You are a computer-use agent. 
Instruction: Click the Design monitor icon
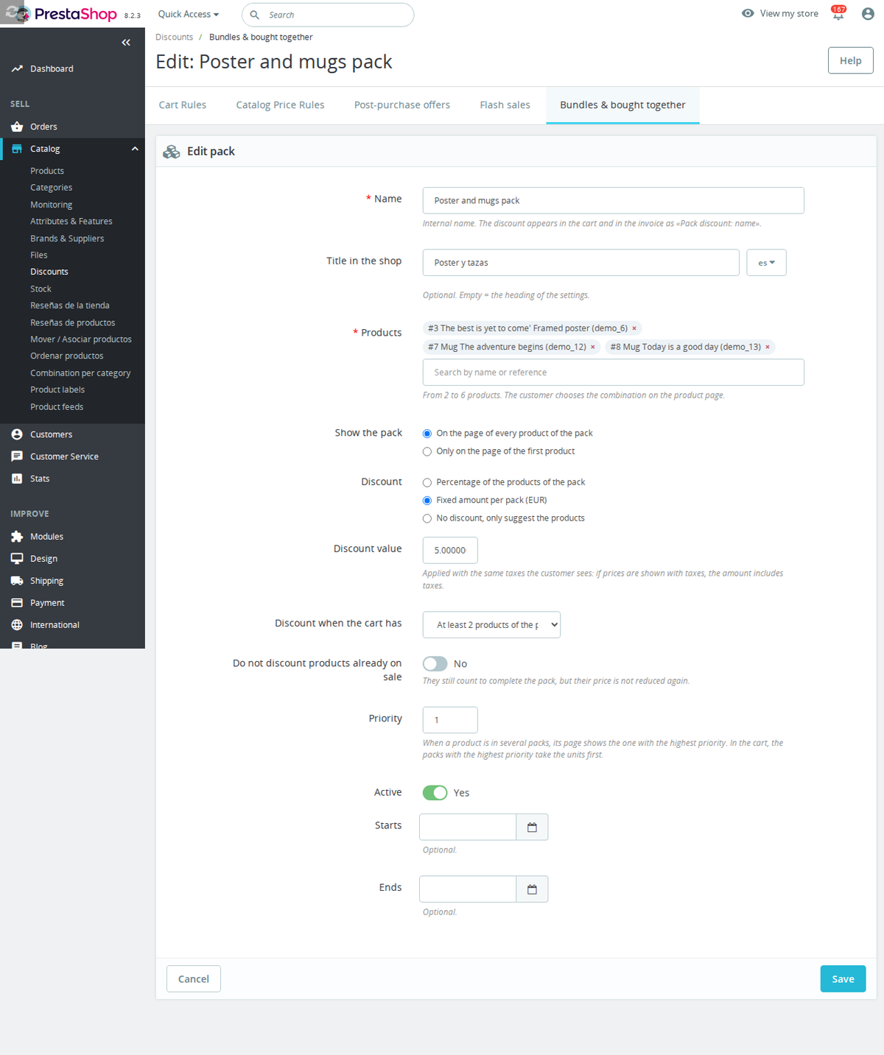click(17, 559)
